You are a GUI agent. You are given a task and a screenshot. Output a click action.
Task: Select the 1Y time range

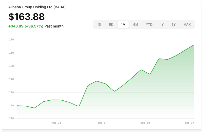pyautogui.click(x=162, y=25)
